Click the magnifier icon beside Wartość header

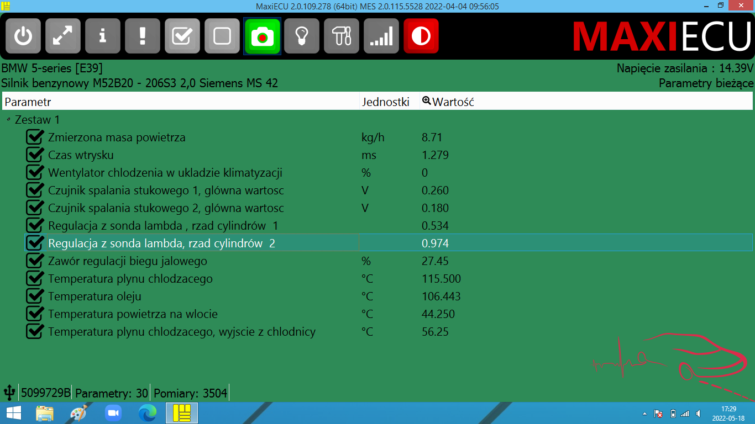click(426, 101)
